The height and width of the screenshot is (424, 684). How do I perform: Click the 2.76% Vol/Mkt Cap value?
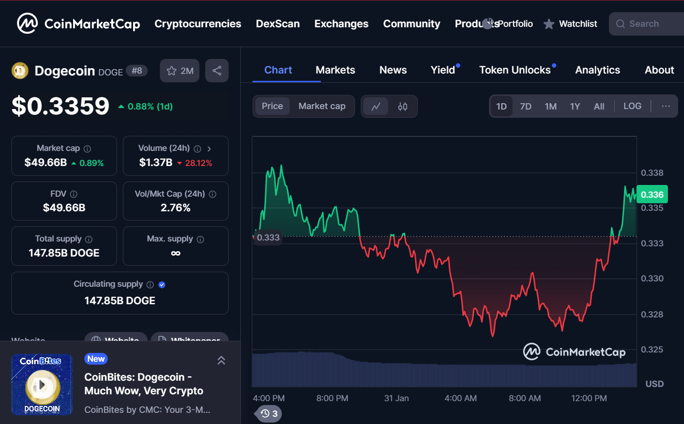[176, 208]
